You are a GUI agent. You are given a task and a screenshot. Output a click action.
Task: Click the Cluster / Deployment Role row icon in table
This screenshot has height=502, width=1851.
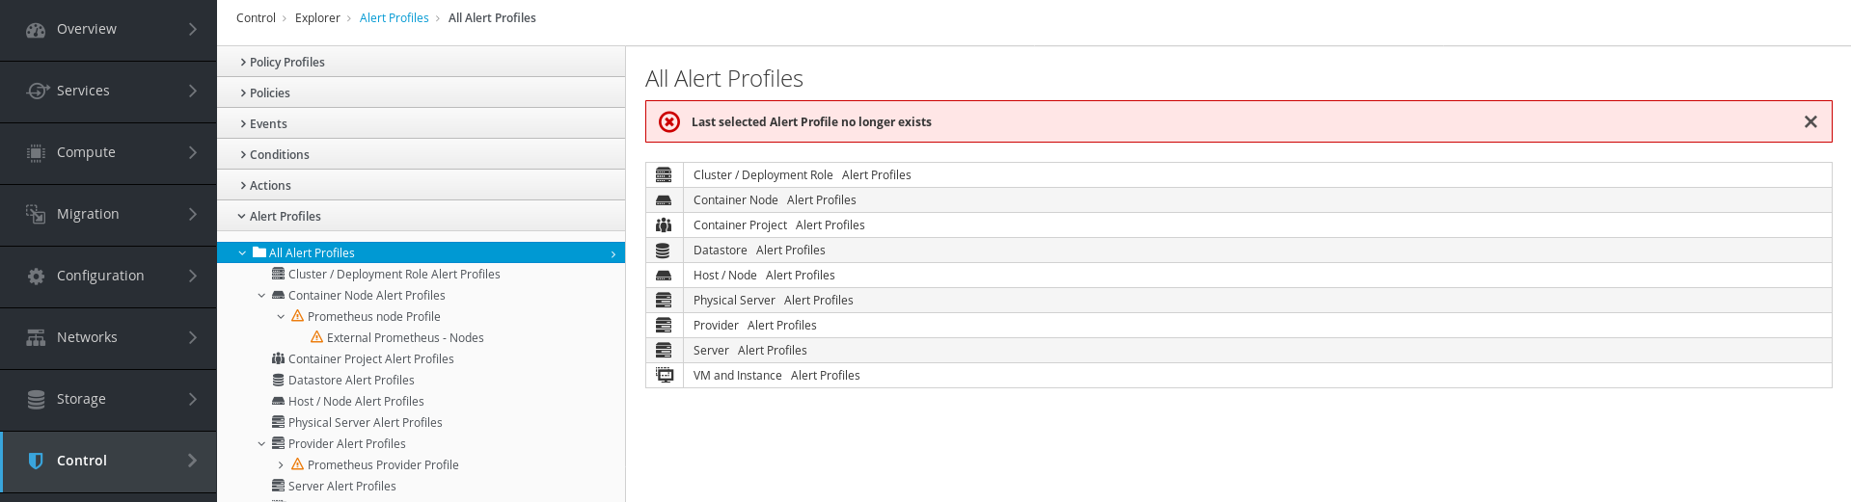664,174
